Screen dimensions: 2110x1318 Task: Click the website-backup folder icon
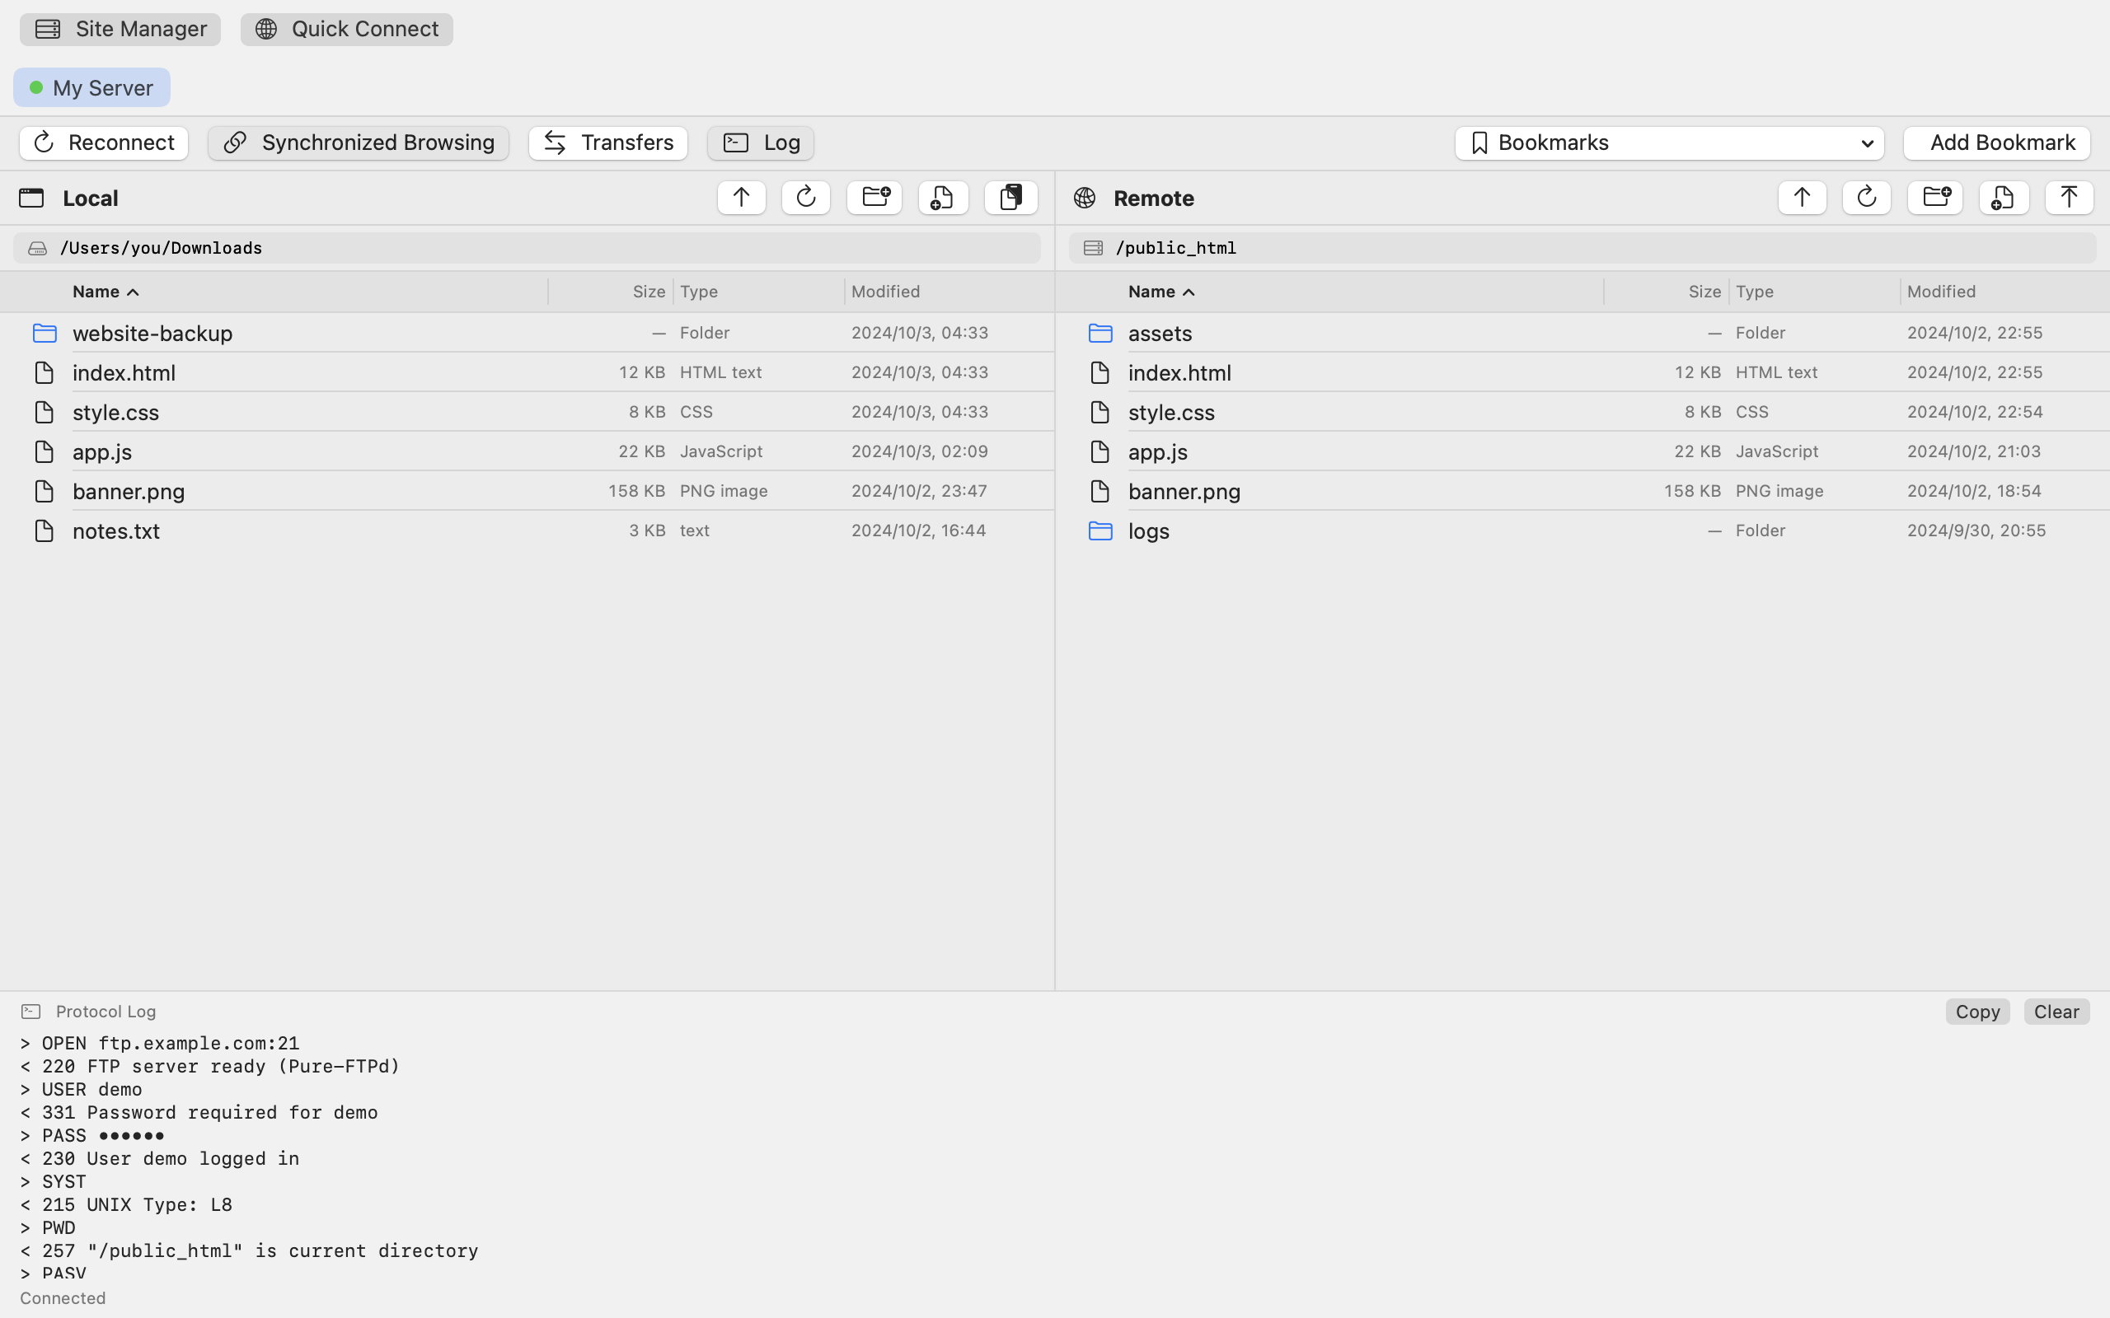[x=45, y=333]
